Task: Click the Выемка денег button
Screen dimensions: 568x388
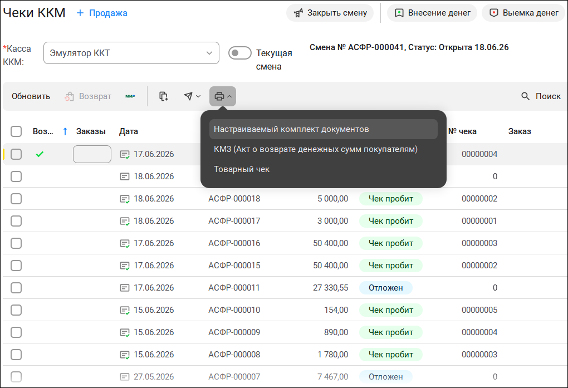Action: tap(523, 13)
